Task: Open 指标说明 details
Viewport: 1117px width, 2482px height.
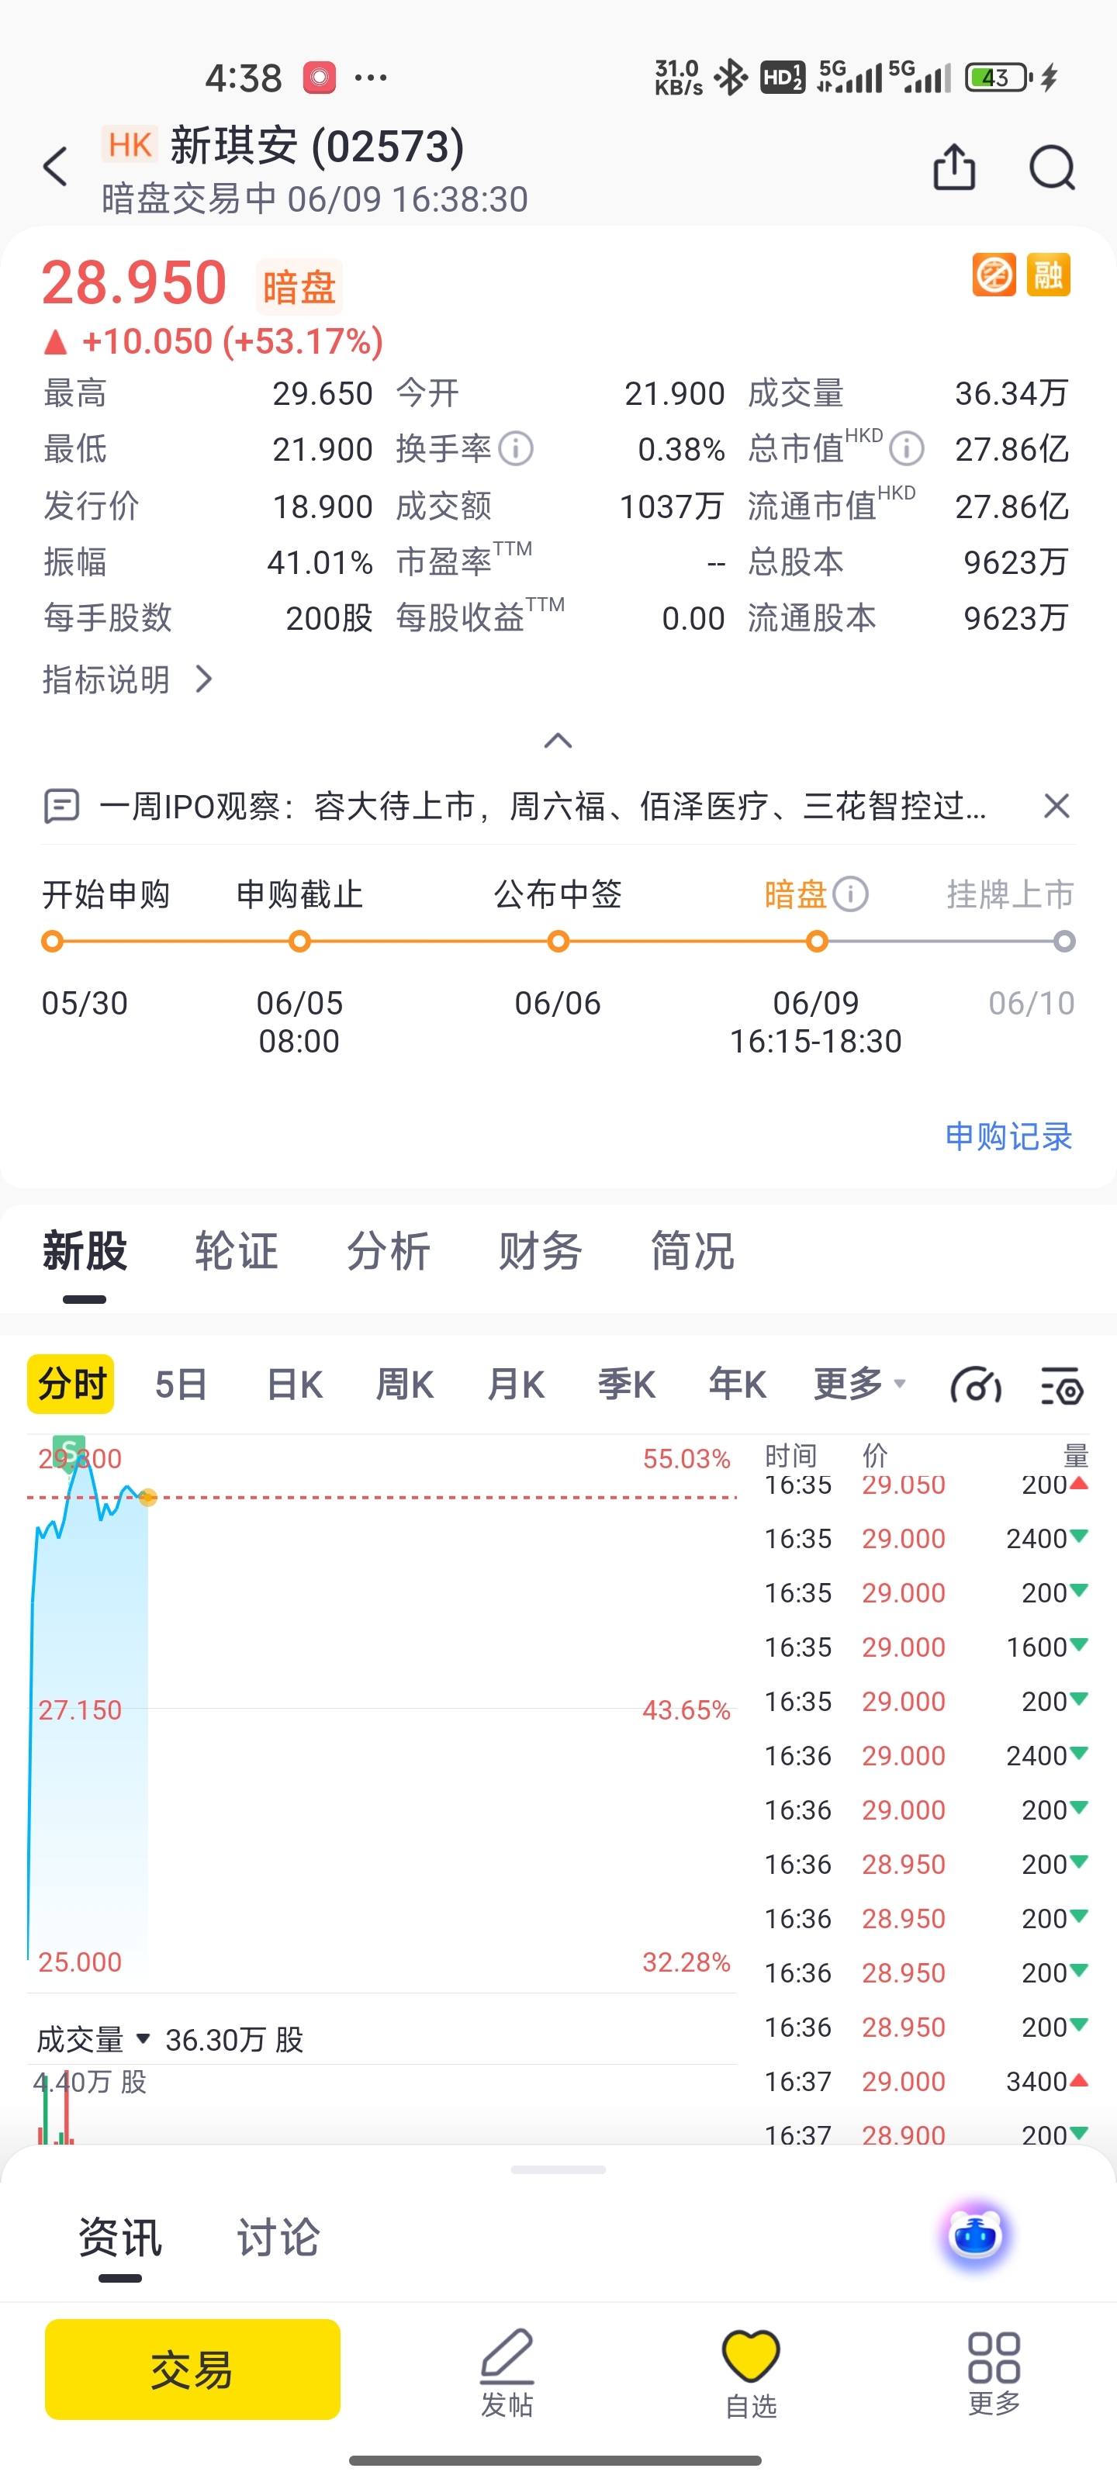Action: point(127,679)
